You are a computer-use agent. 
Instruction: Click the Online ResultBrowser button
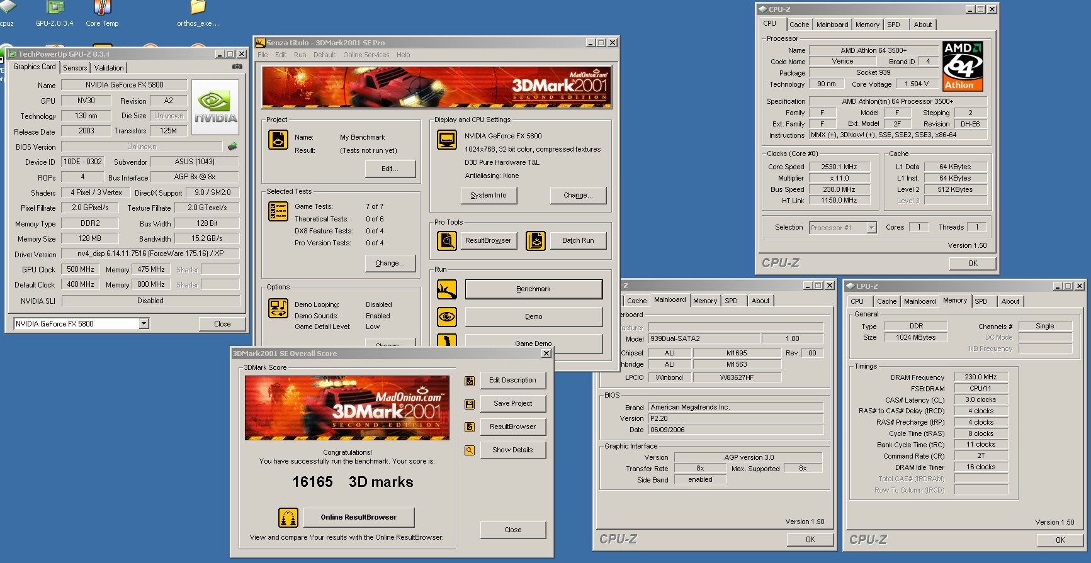[359, 517]
